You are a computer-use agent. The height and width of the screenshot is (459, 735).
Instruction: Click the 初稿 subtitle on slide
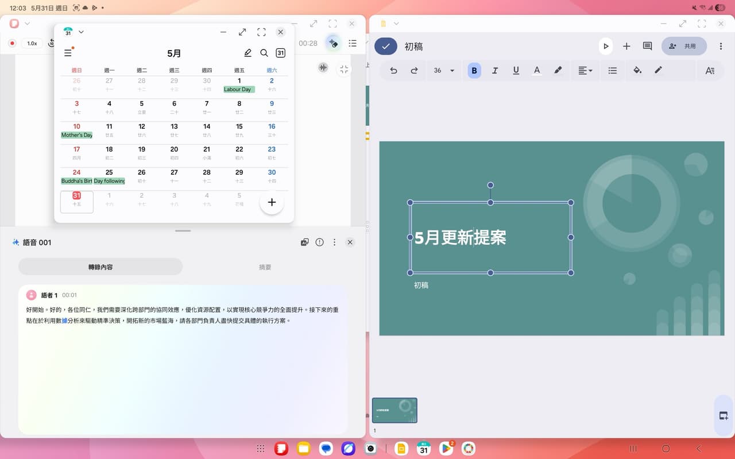421,285
